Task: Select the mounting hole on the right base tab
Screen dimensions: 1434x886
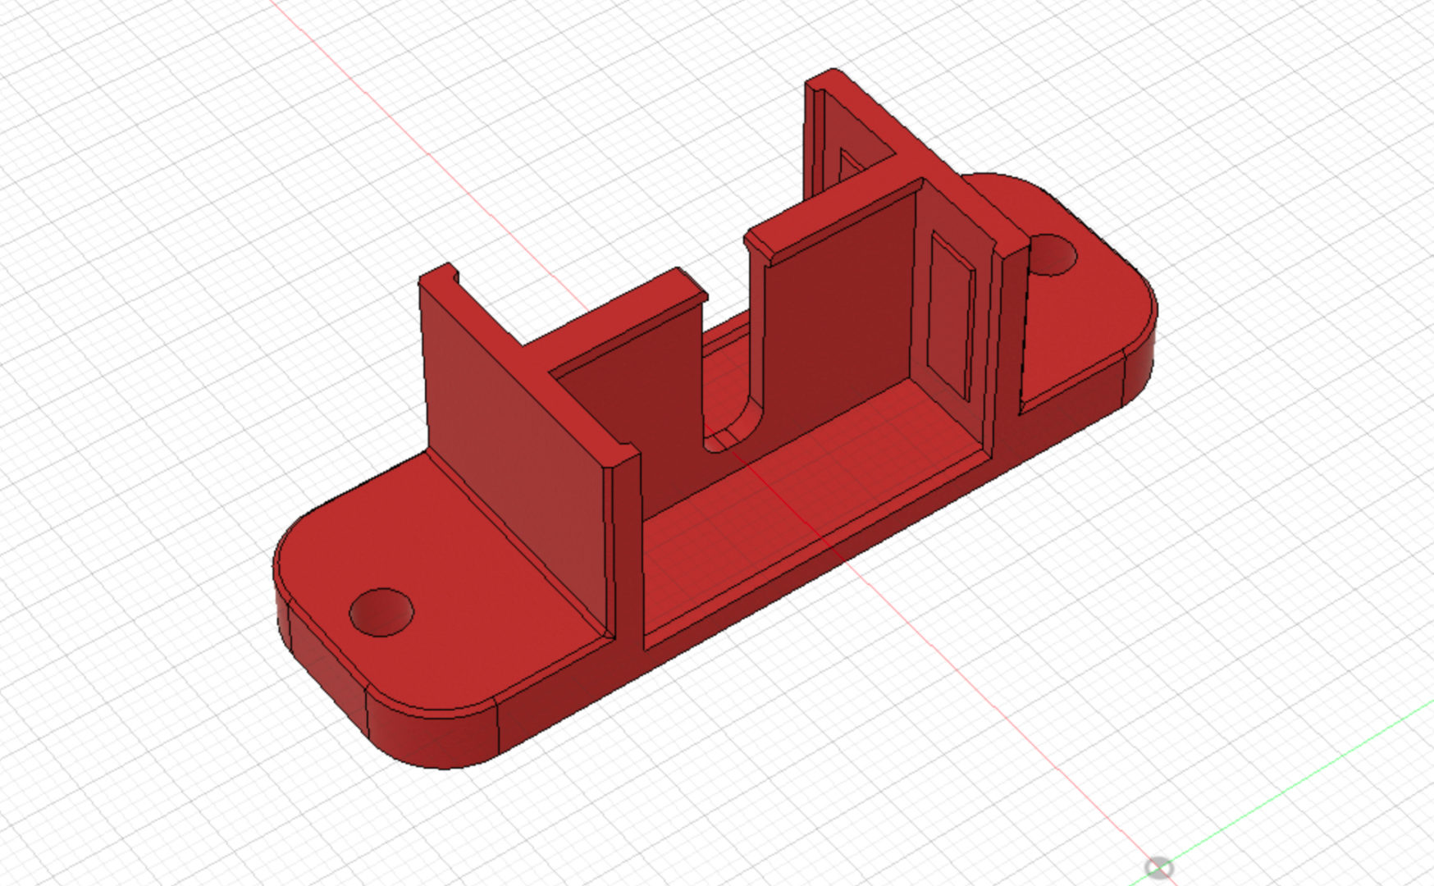Action: (1052, 254)
